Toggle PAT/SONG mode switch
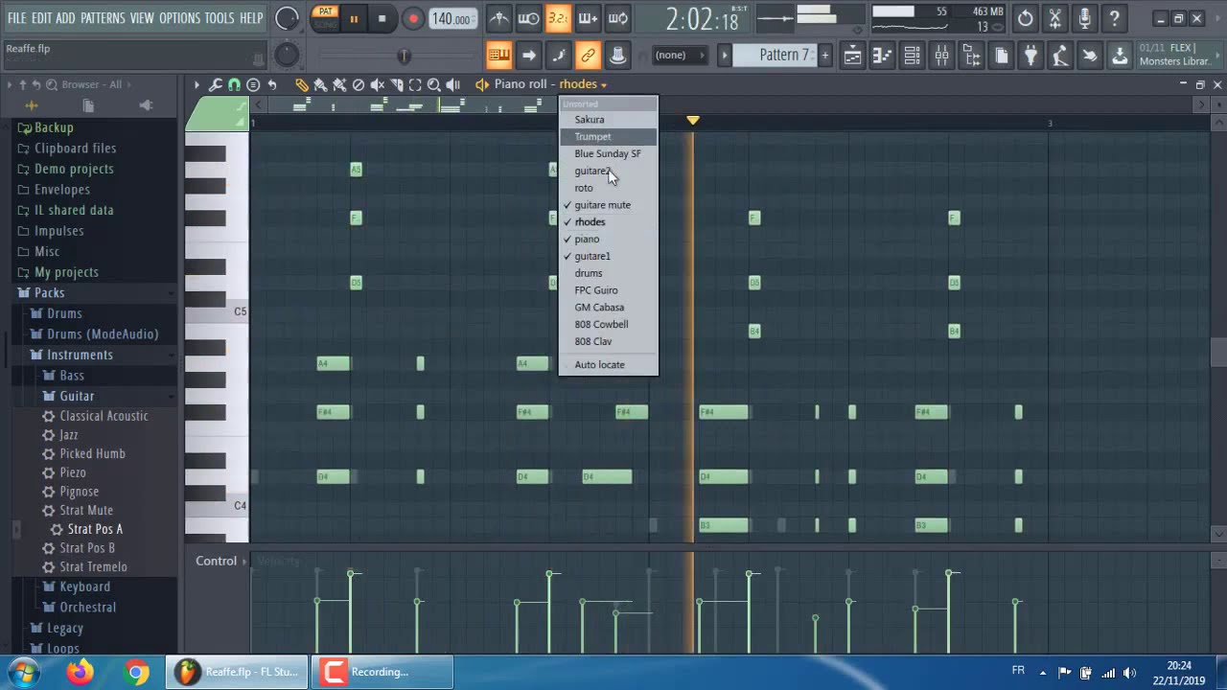1227x690 pixels. (x=325, y=17)
